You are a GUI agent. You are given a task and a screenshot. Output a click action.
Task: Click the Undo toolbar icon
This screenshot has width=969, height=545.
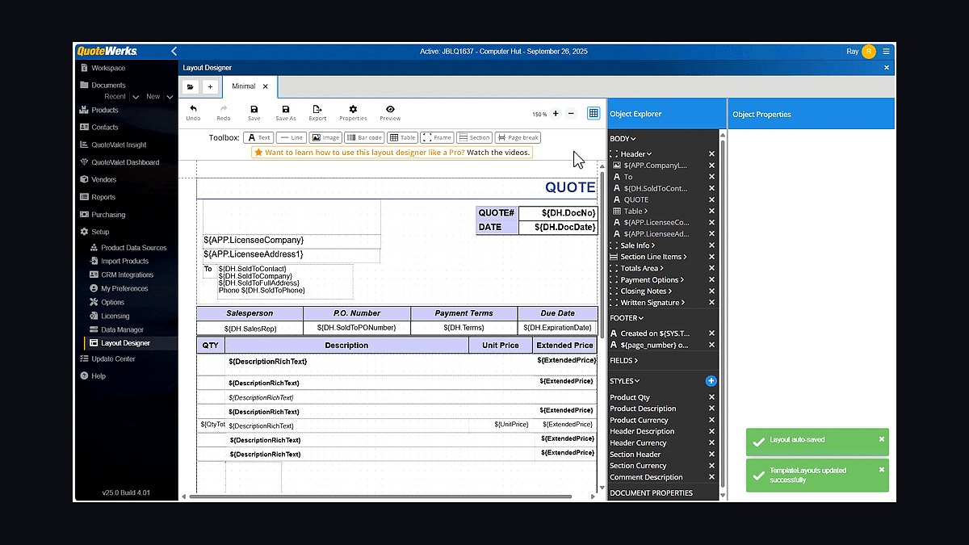[x=193, y=112]
